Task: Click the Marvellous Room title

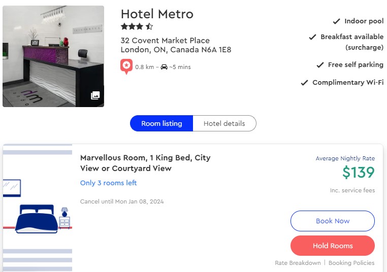Action: (145, 163)
